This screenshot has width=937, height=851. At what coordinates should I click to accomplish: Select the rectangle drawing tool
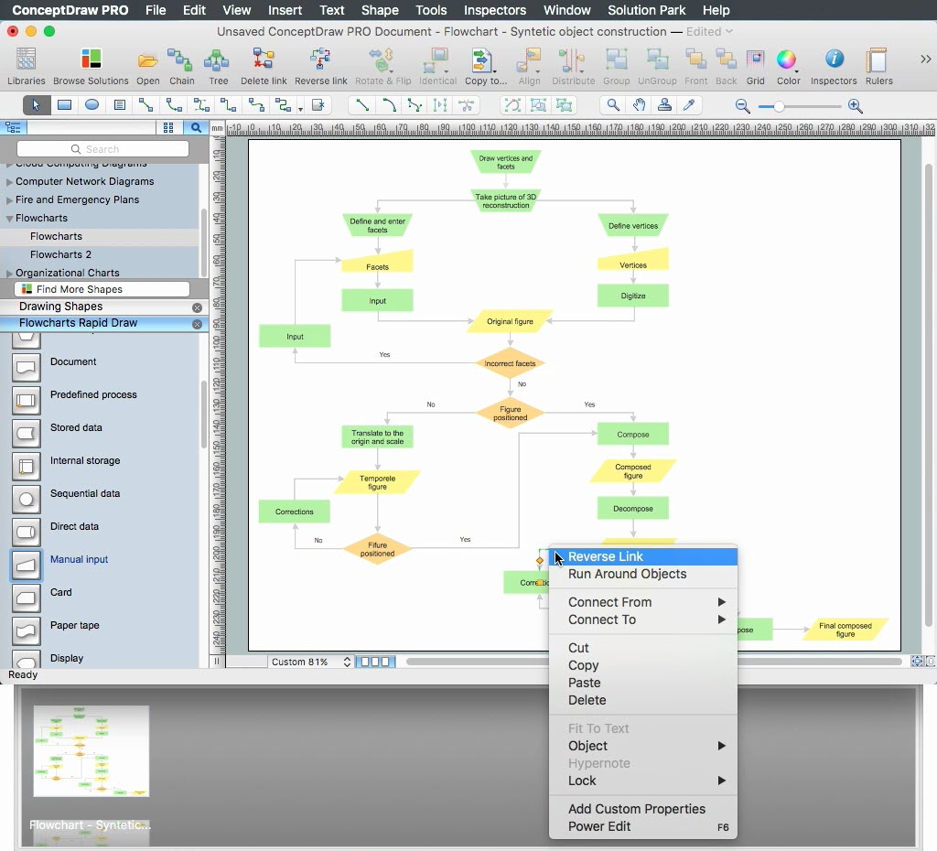point(64,105)
